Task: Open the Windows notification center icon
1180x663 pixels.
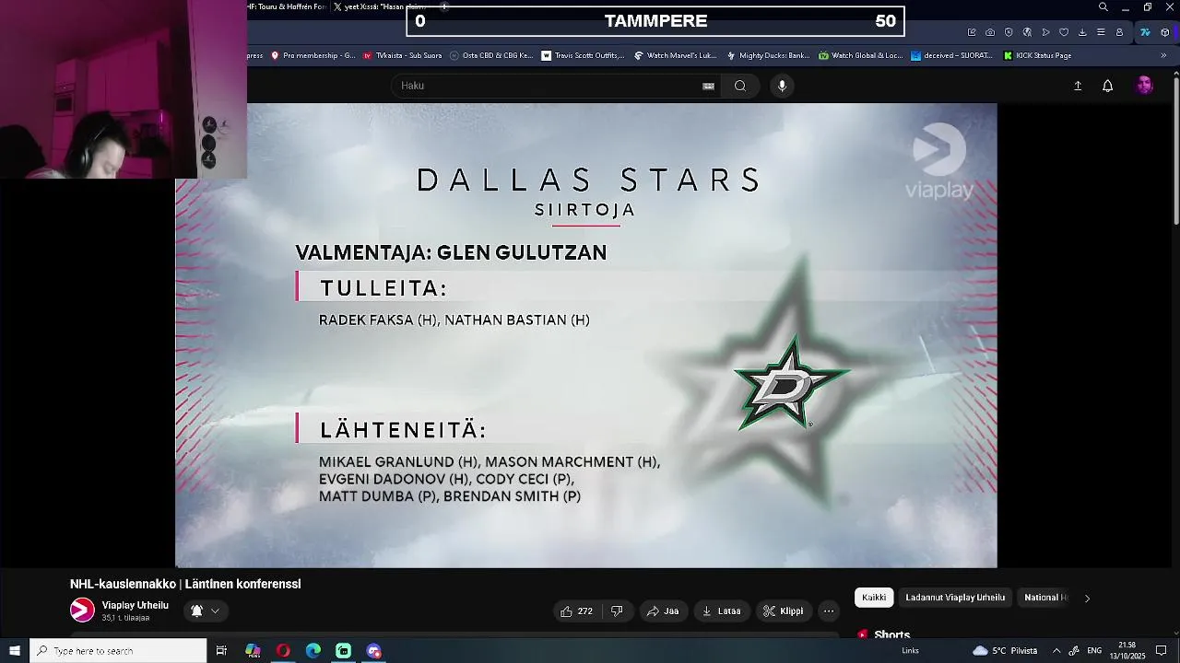Action: (x=1162, y=651)
